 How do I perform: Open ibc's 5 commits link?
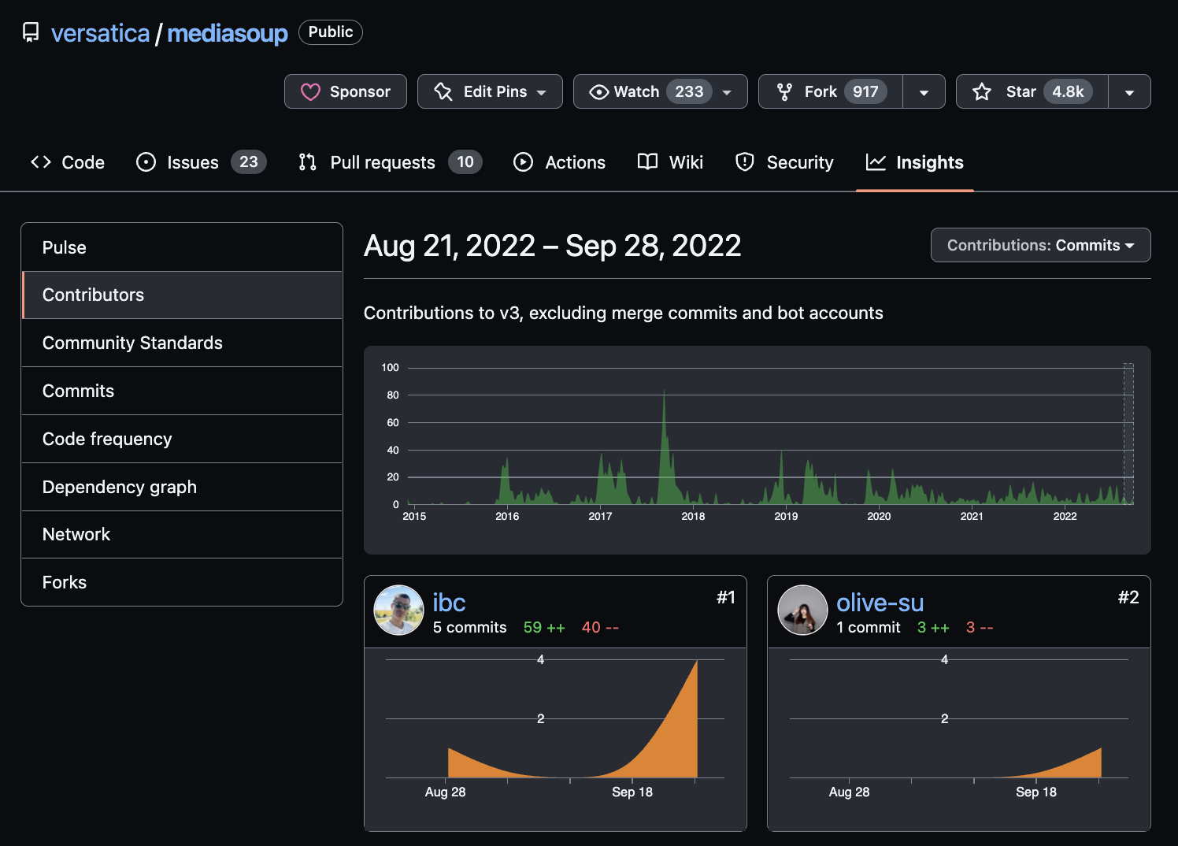[470, 628]
